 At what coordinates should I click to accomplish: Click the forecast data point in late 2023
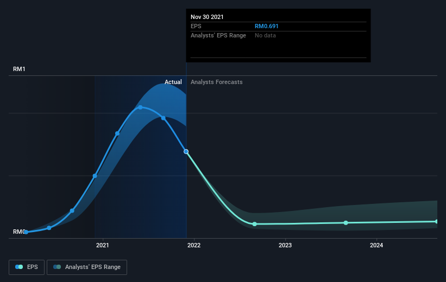coord(346,223)
